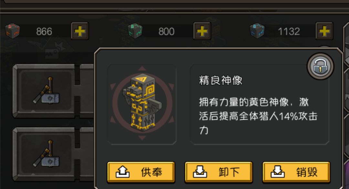Click the green cube currency icon

[x=135, y=31]
